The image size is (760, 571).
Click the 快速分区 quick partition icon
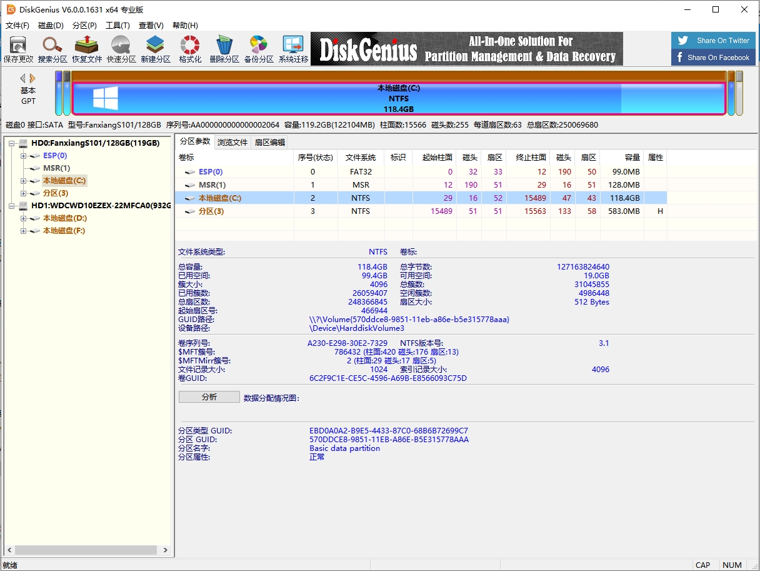coord(121,49)
